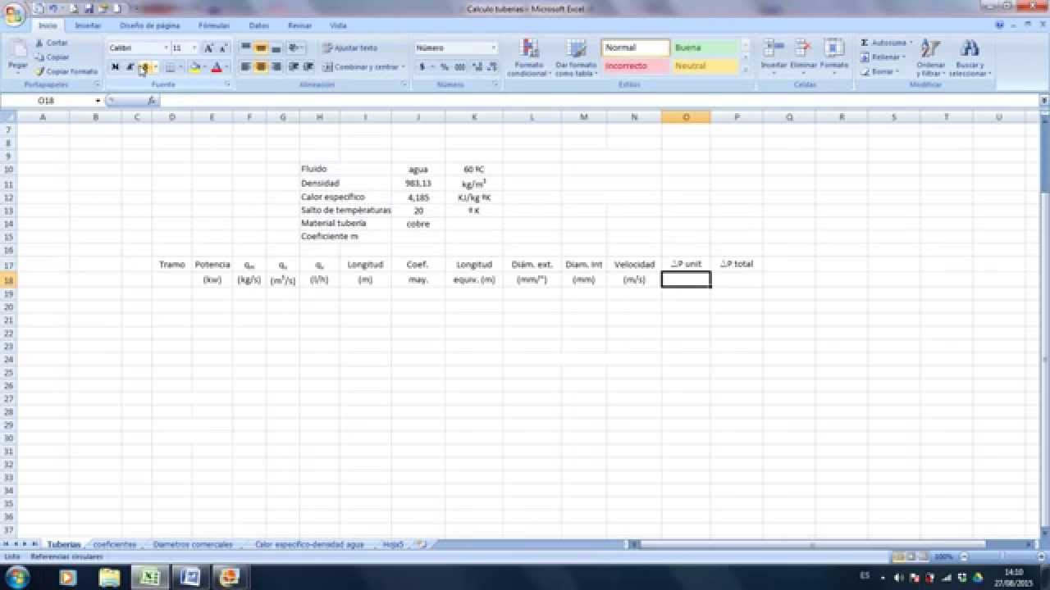Toggle bottom vertical alignment
The width and height of the screenshot is (1050, 590).
pos(276,48)
